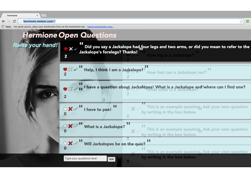This screenshot has height=178, width=251.
Task: Click the Ask button
Action: (111, 159)
